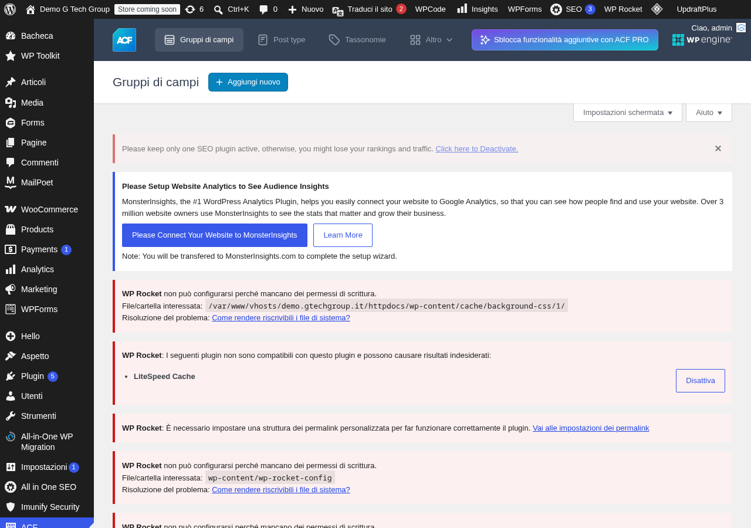Dismiss the SEO plugin notice
The height and width of the screenshot is (528, 751).
718,148
